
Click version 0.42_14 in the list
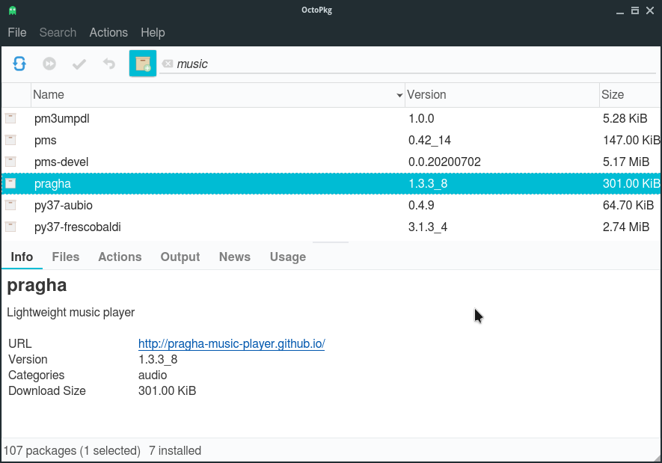coord(430,140)
